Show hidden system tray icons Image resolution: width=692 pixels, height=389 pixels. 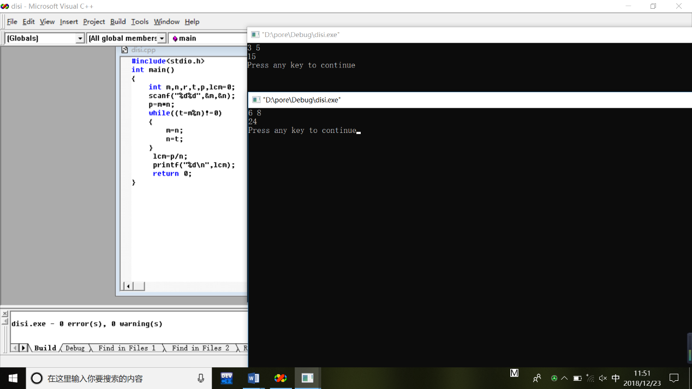564,378
